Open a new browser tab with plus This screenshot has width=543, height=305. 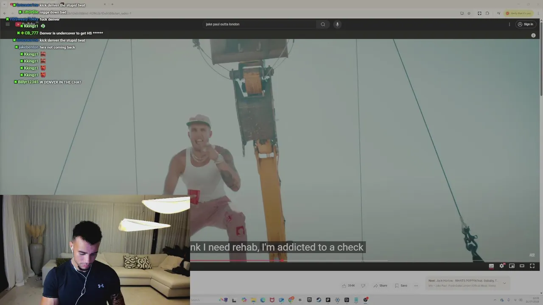point(112,5)
